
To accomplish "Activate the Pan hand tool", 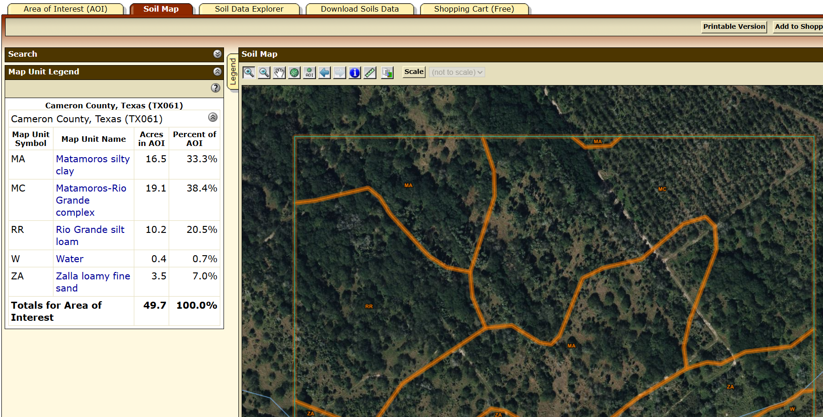I will pyautogui.click(x=279, y=73).
